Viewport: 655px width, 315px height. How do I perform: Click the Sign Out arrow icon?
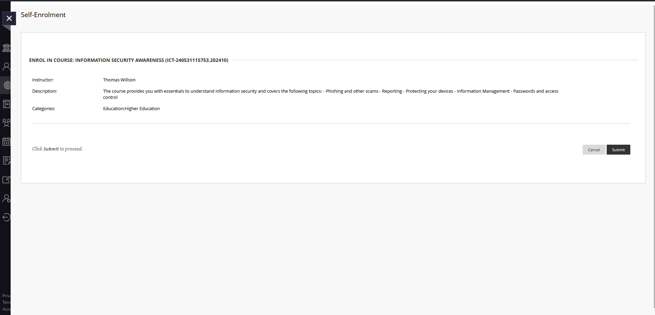[6, 217]
